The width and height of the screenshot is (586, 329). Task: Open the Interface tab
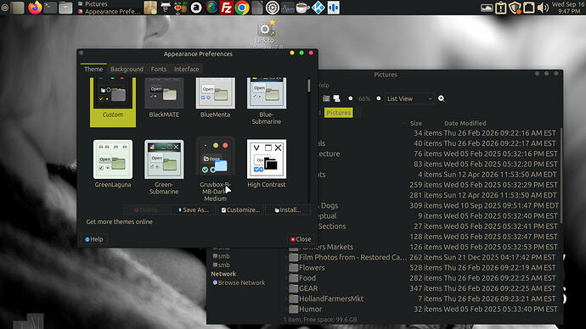186,69
